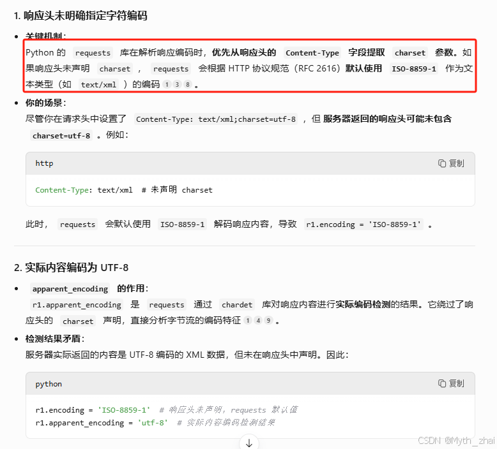Click heading 响应头未明确指定字符编码

81,15
